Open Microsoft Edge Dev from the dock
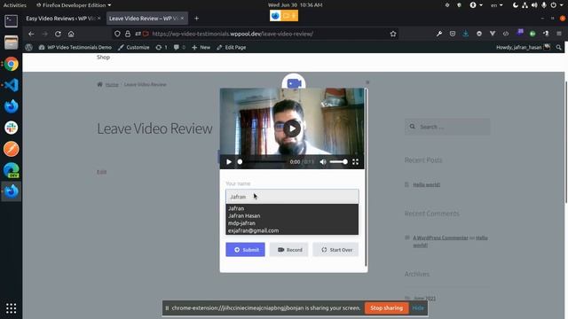Image resolution: width=568 pixels, height=319 pixels. click(12, 170)
